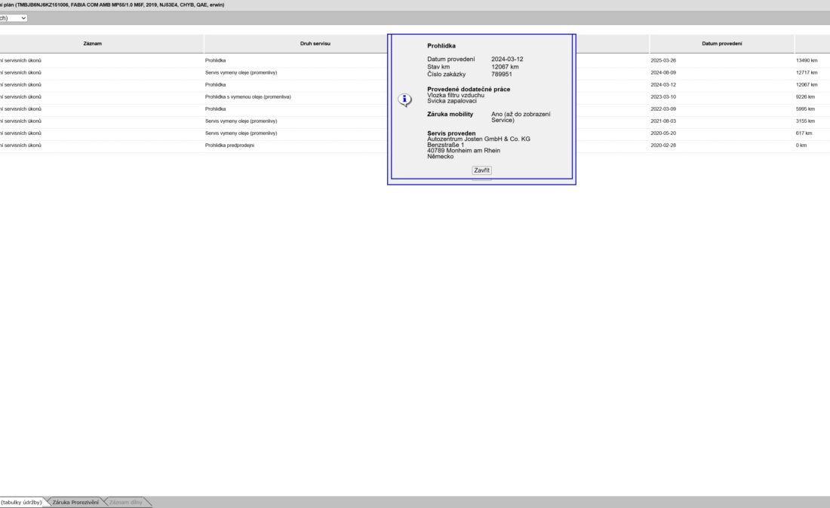This screenshot has width=830, height=508.
Task: Click the 3155 km mileage cell
Action: pos(805,121)
